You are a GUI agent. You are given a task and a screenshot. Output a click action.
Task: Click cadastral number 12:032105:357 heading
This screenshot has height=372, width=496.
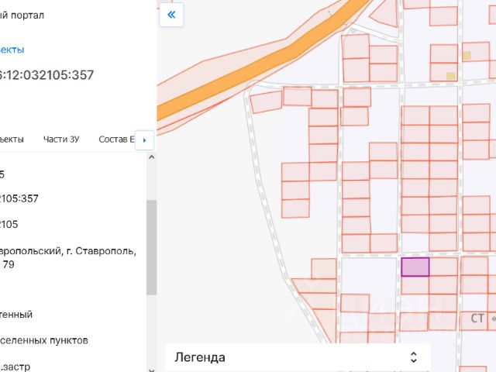(46, 75)
